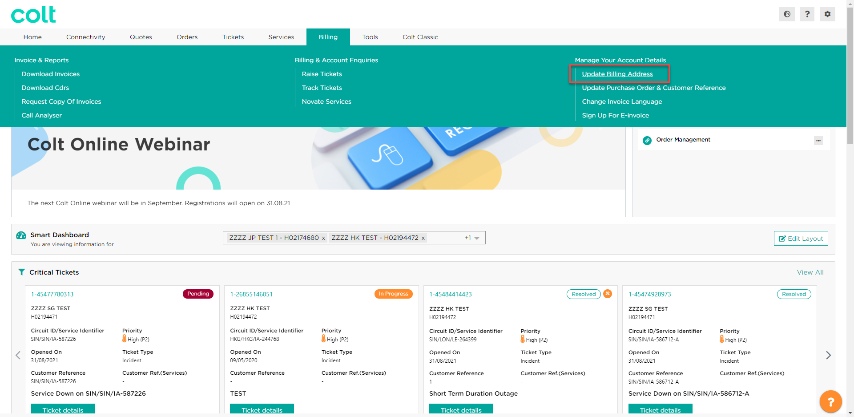
Task: Open the question mark help icon
Action: 807,14
